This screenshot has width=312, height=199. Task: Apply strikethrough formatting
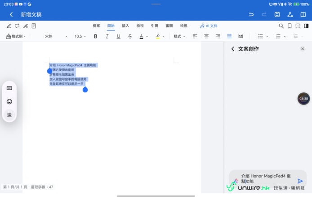pos(130,36)
